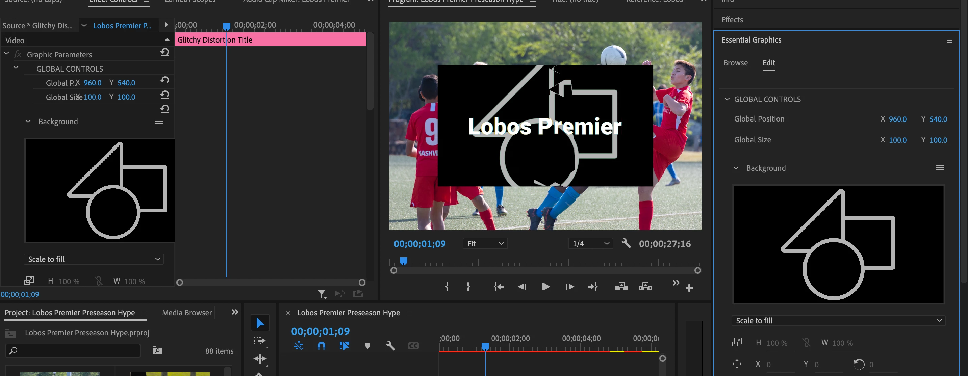Image resolution: width=968 pixels, height=376 pixels.
Task: Reset Global Position parameter in Effect Controls
Action: coord(164,80)
